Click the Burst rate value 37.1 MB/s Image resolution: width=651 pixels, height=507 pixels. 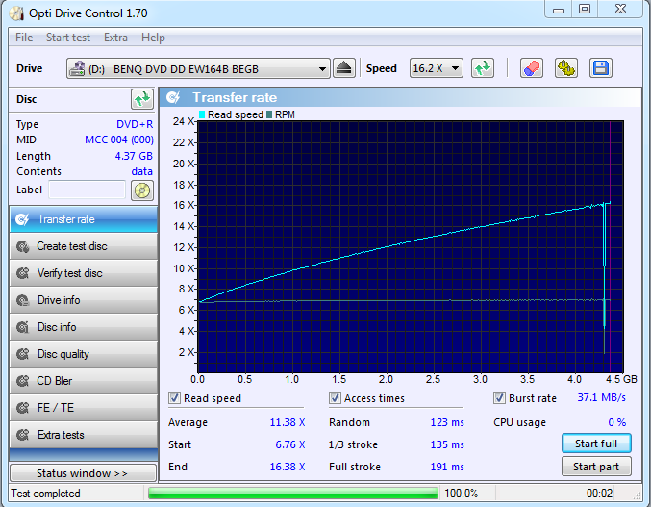coord(601,397)
